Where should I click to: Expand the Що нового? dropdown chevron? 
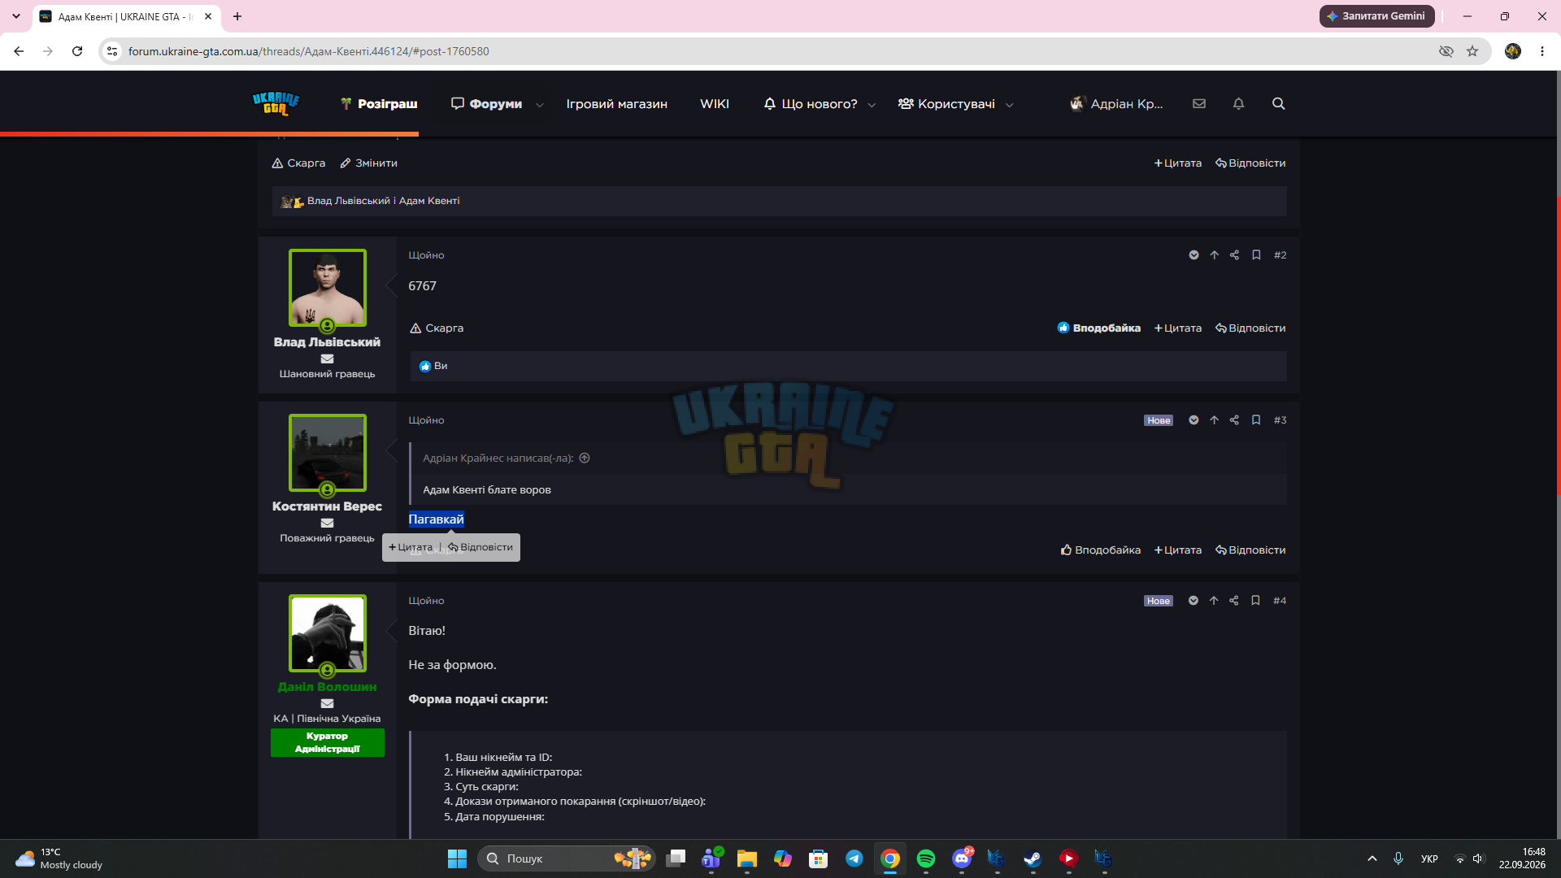point(872,105)
